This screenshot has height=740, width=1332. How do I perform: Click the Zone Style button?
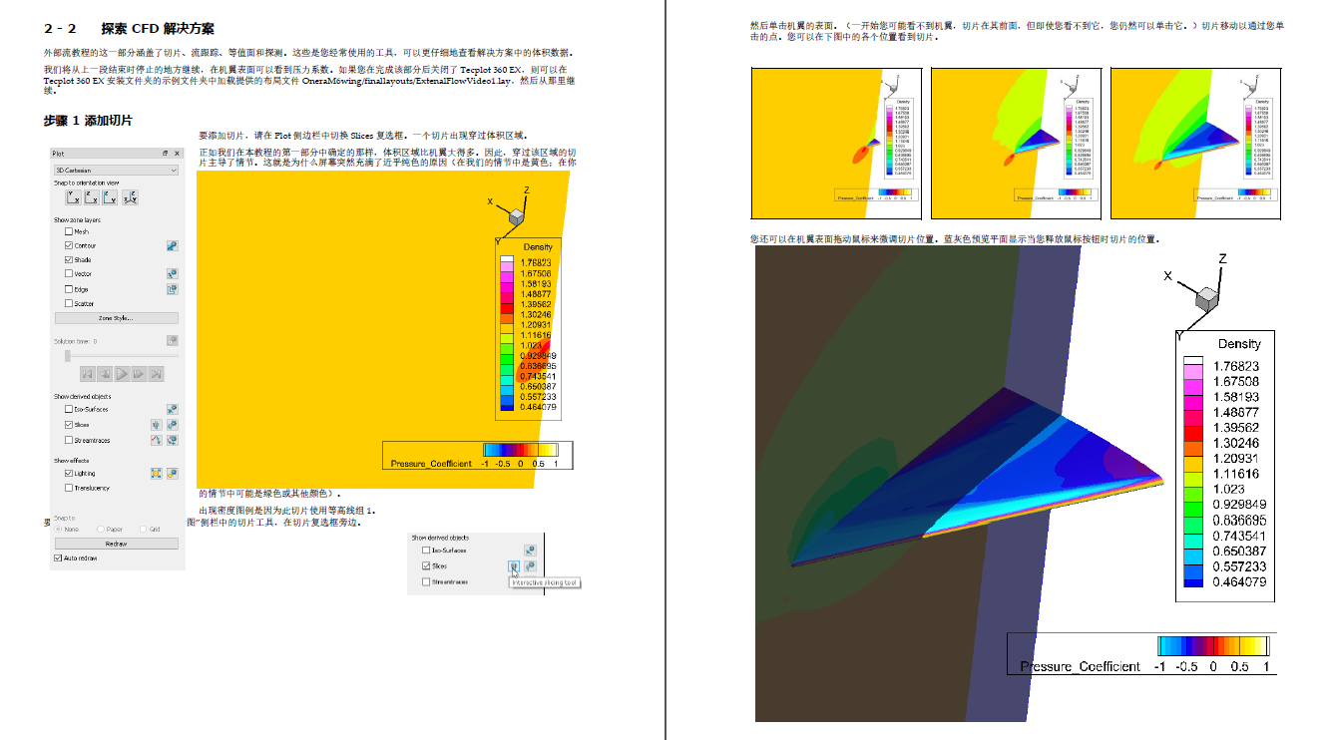point(117,317)
